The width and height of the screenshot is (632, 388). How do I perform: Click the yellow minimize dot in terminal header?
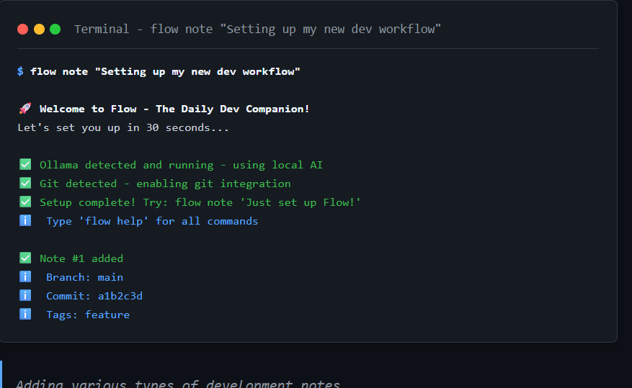click(39, 30)
